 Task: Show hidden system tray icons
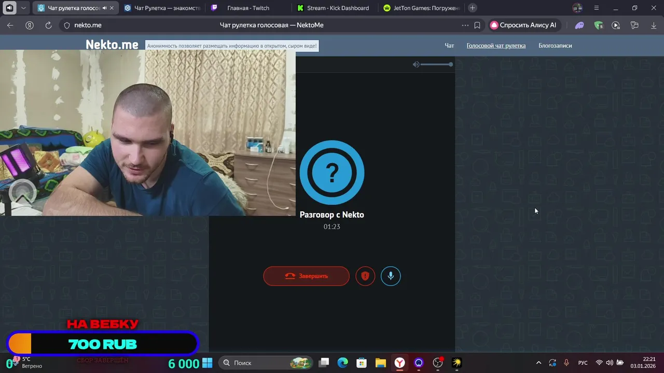pyautogui.click(x=538, y=363)
